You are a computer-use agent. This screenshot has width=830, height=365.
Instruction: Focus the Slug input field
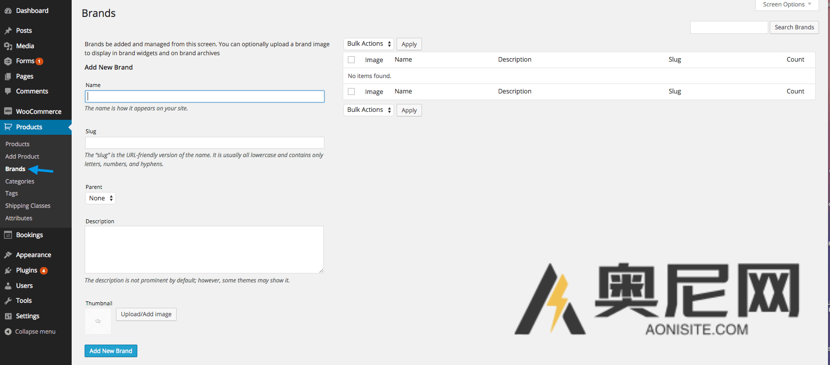(205, 143)
